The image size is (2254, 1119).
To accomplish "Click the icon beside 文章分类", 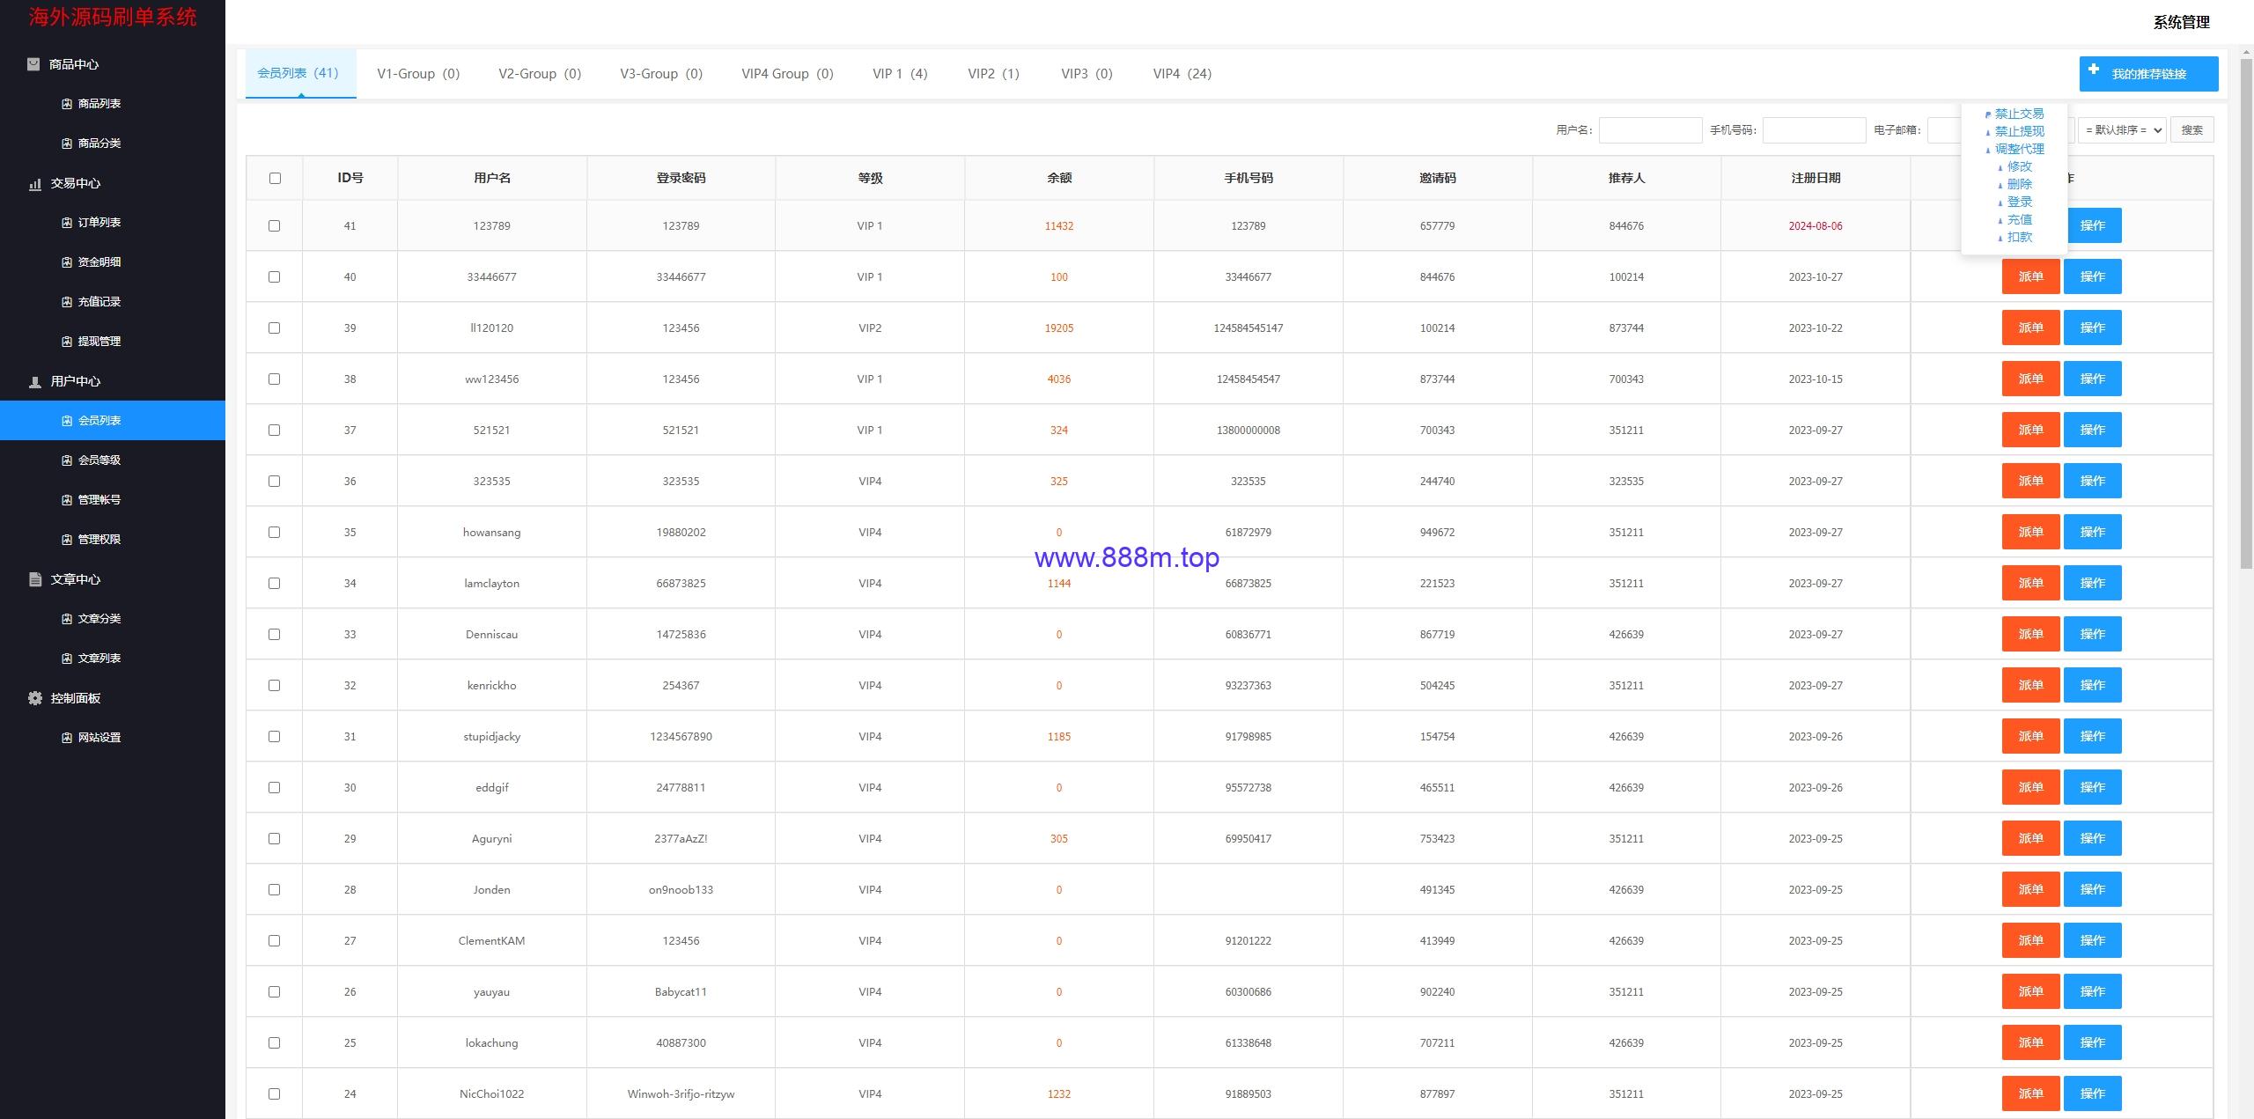I will tap(67, 619).
